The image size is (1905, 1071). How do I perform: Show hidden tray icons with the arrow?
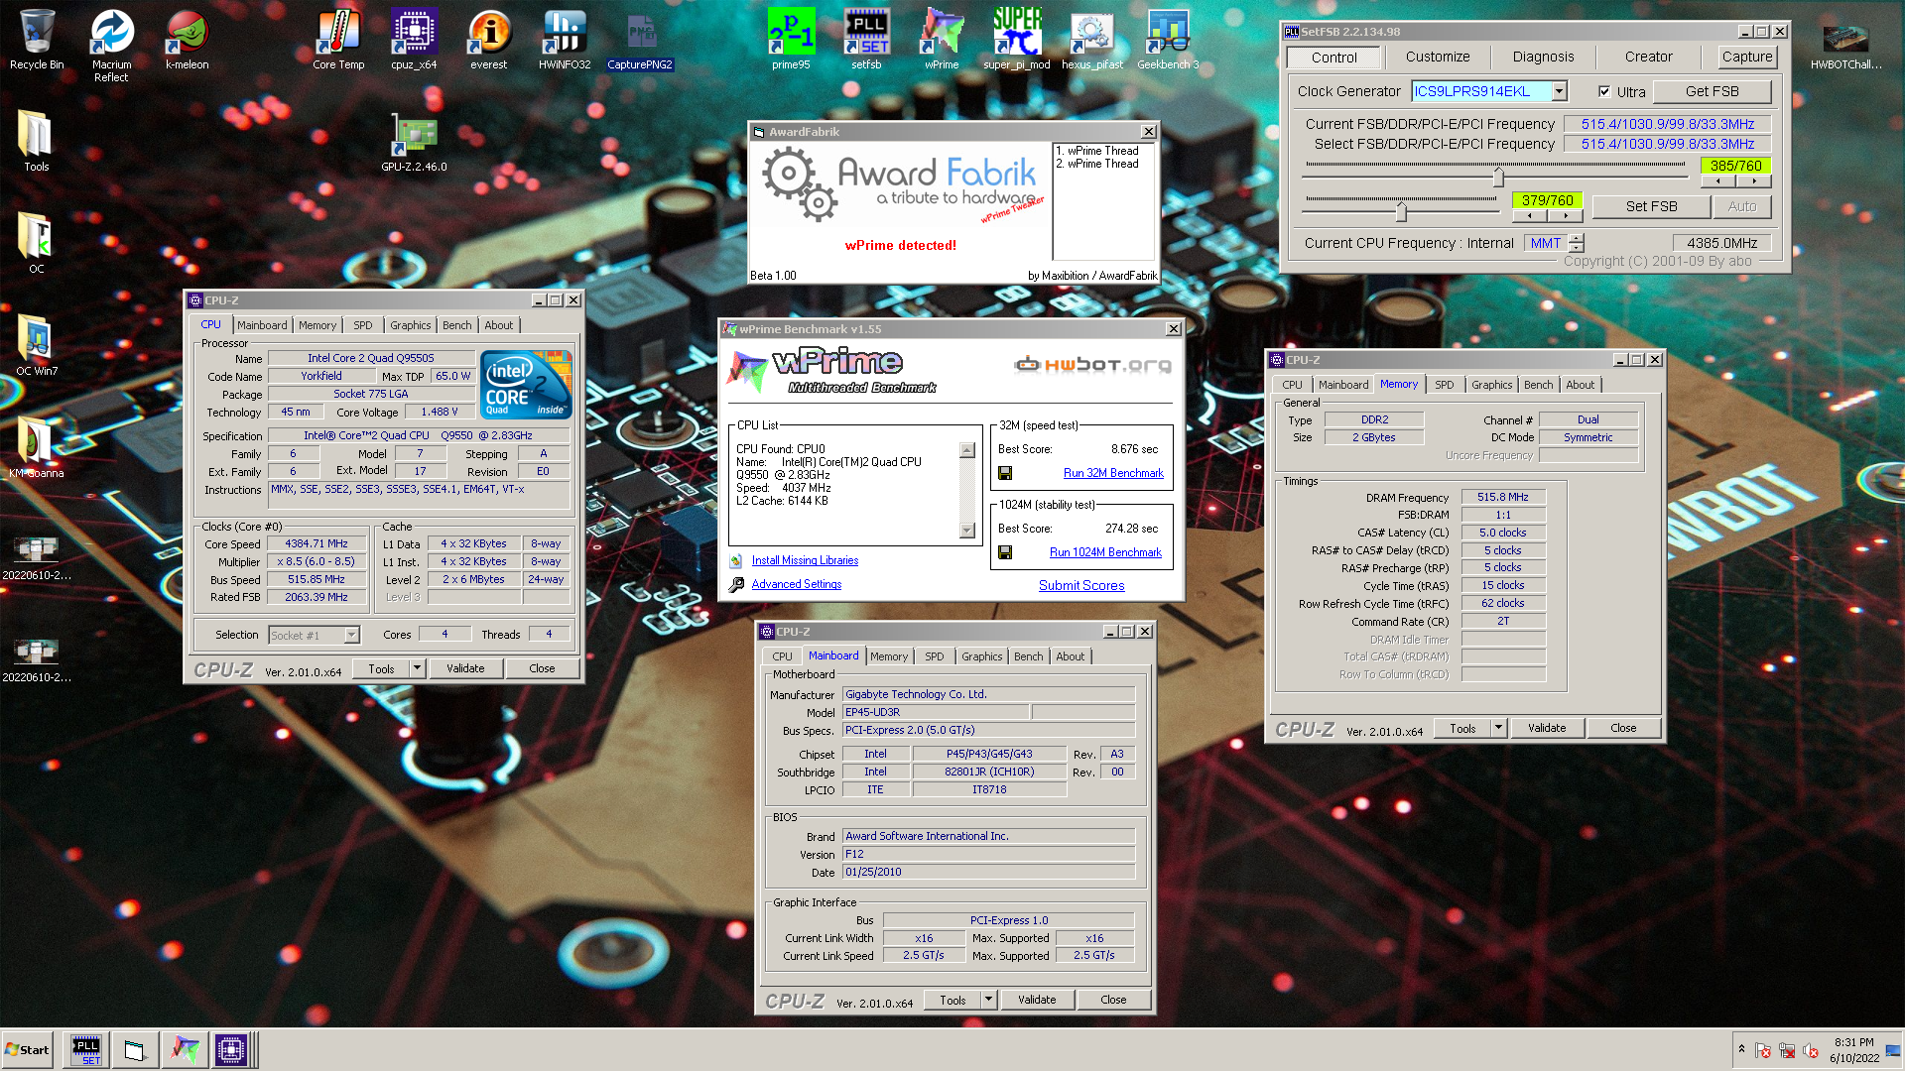coord(1740,1049)
